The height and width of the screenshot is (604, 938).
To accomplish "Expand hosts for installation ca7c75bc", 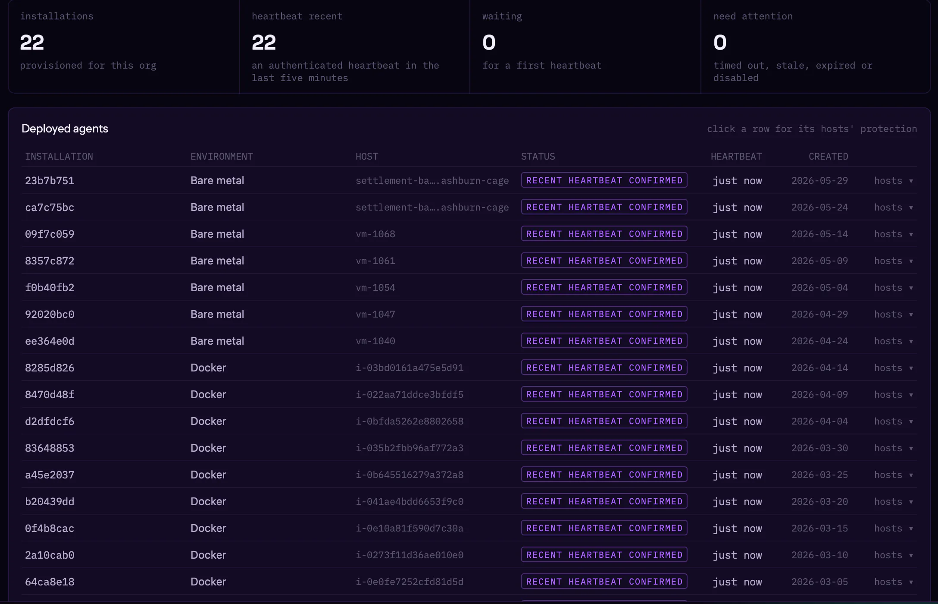I will click(894, 208).
